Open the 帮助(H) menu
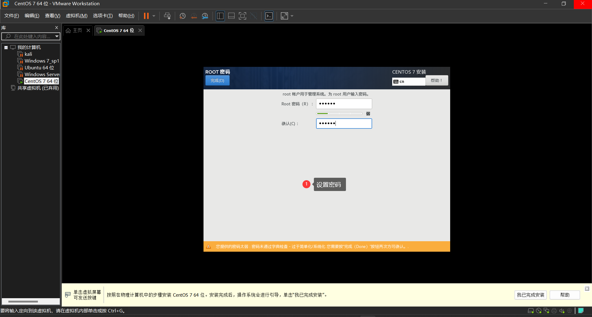 (x=126, y=16)
